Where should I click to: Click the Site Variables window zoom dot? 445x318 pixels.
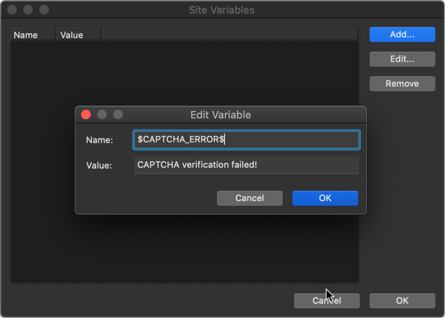(x=44, y=9)
